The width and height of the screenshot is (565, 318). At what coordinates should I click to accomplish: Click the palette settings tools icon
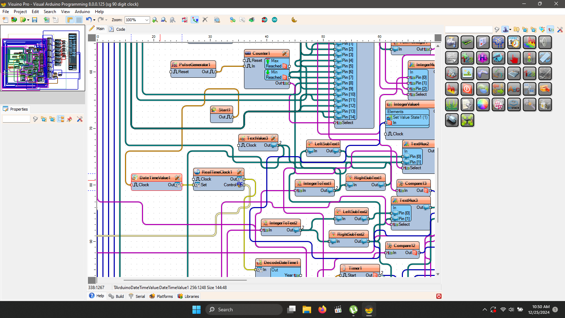[560, 30]
